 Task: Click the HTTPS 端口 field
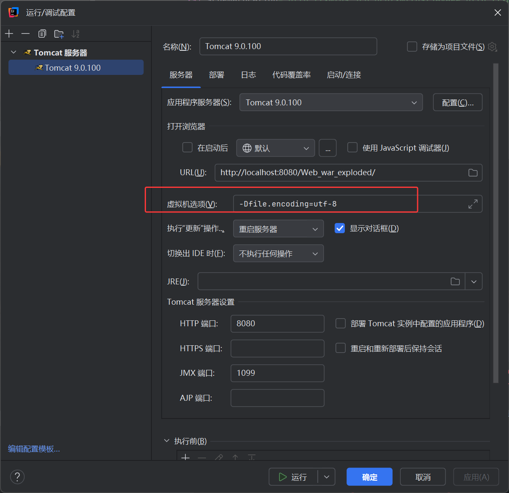(278, 348)
